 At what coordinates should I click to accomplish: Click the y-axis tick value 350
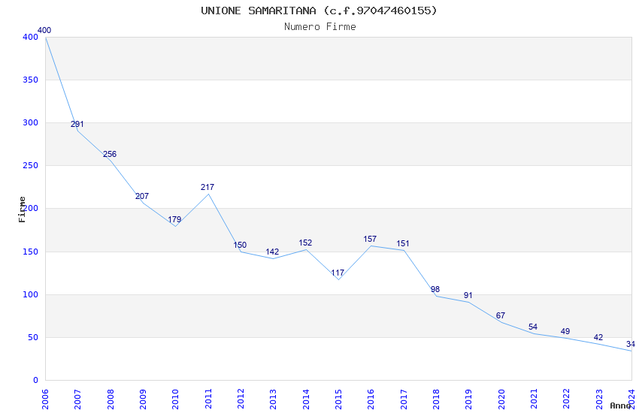[30, 80]
